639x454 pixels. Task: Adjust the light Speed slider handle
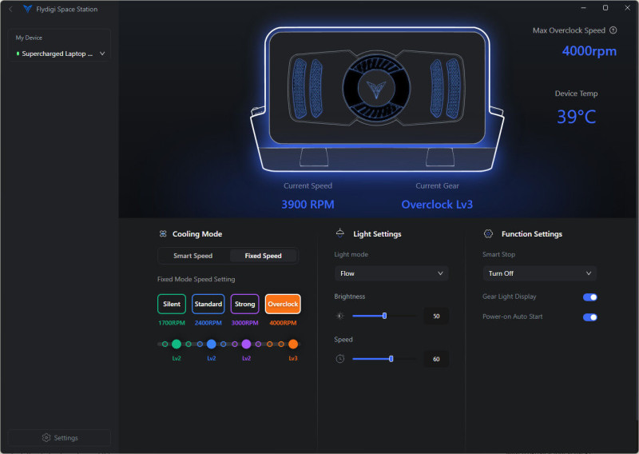point(391,359)
